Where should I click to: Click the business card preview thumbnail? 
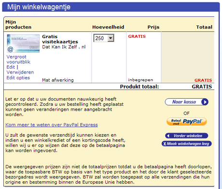pos(23,44)
